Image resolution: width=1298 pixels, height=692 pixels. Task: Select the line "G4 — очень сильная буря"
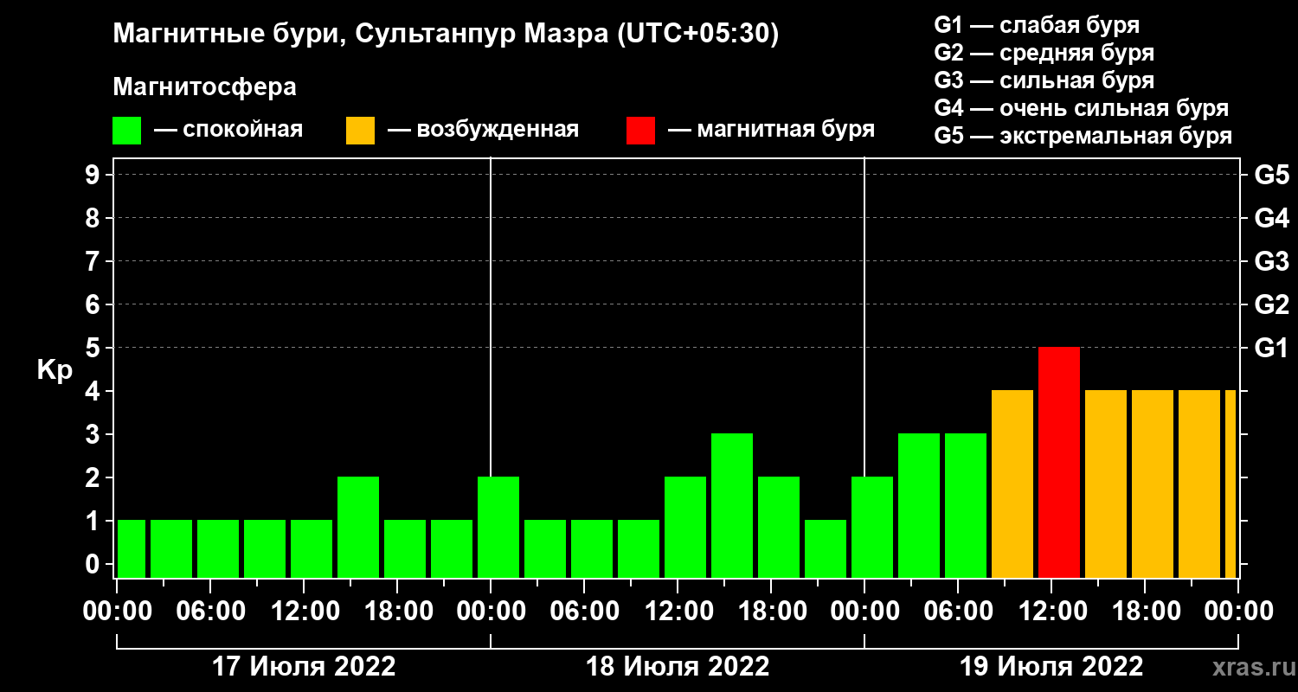(x=1082, y=108)
